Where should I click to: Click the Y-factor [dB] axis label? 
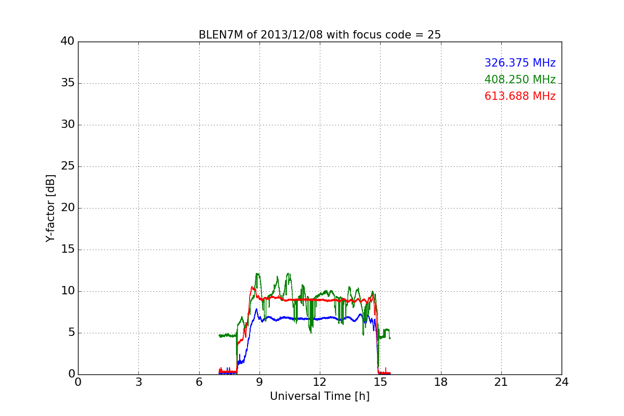pos(50,208)
